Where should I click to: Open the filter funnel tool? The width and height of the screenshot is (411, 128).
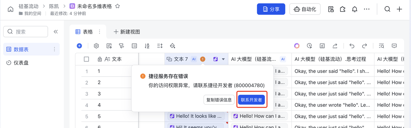pyautogui.click(x=121, y=46)
